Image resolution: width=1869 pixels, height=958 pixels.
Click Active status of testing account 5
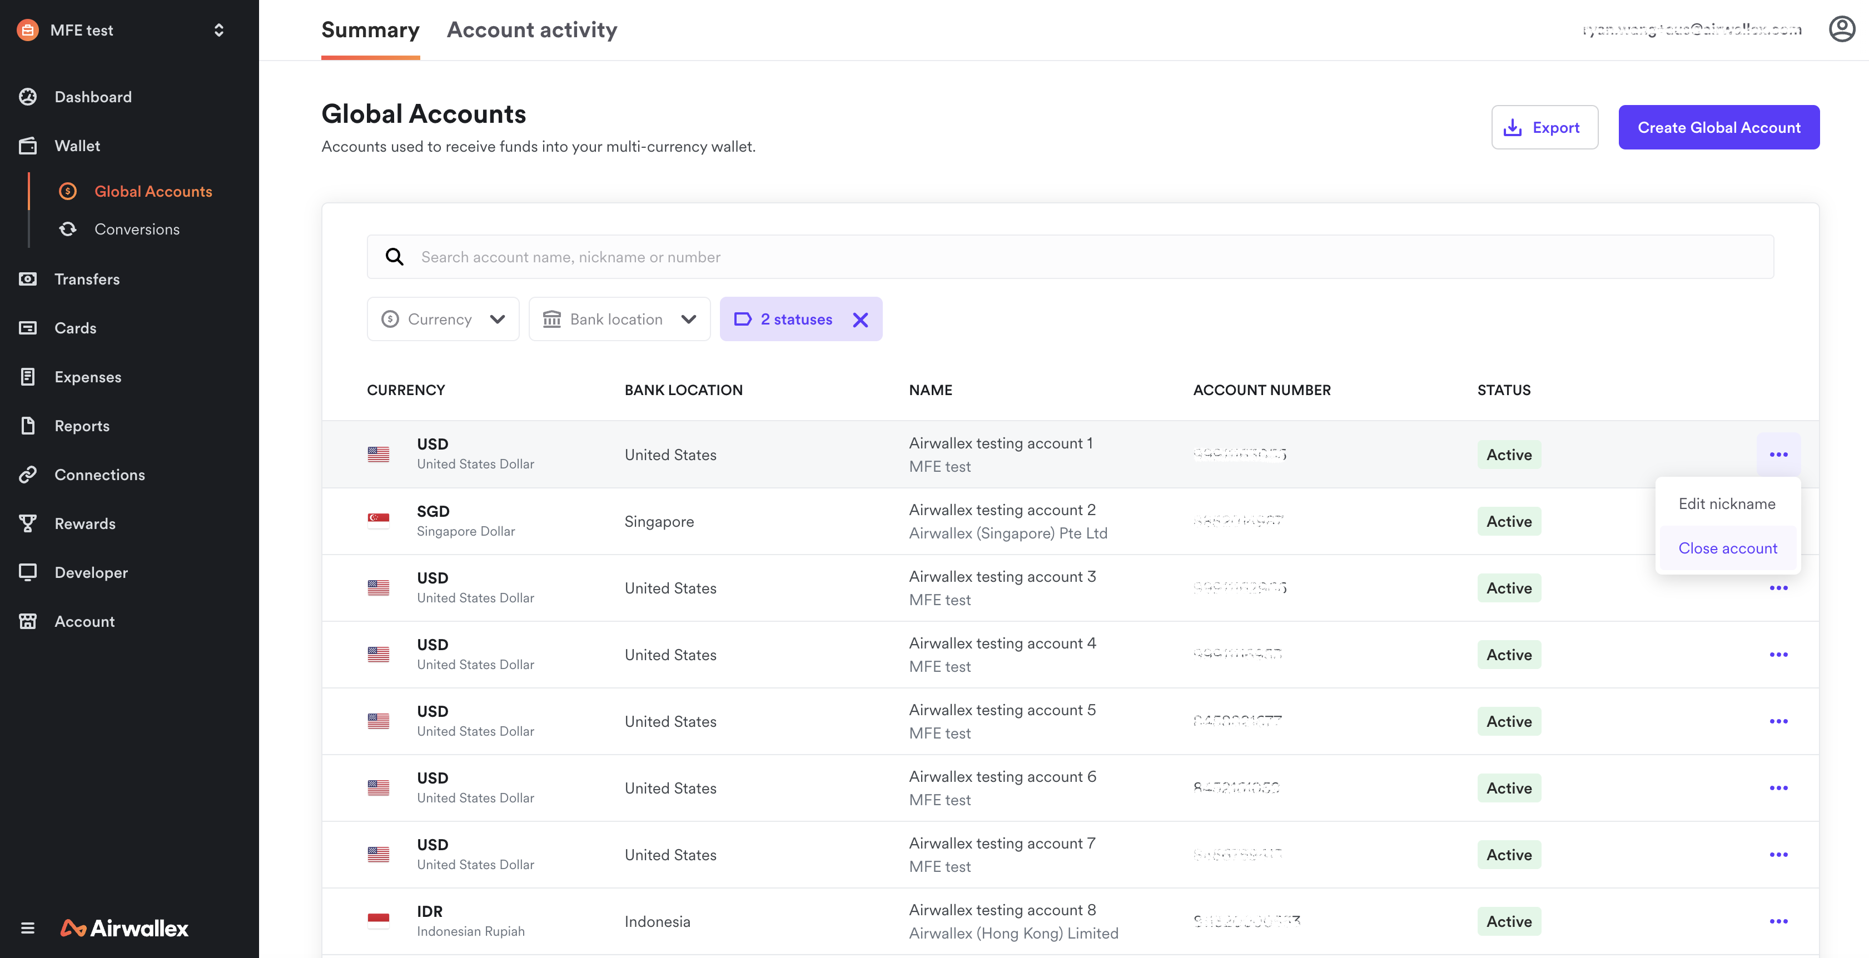(1509, 722)
